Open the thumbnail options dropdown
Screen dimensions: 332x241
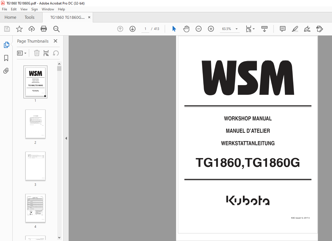click(x=22, y=53)
